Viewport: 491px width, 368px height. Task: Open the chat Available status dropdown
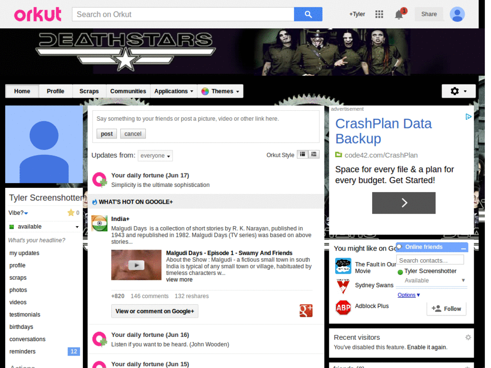[x=434, y=280]
